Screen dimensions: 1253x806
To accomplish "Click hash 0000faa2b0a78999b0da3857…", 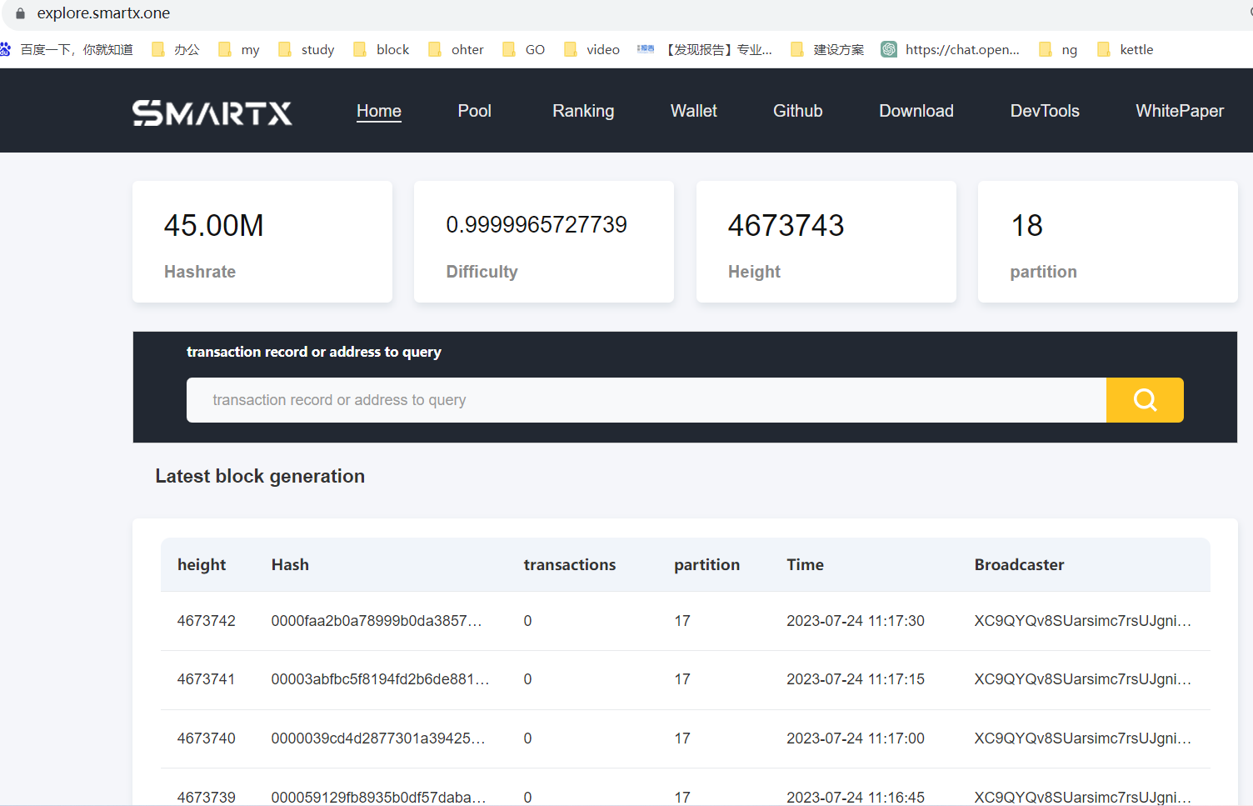I will [377, 621].
